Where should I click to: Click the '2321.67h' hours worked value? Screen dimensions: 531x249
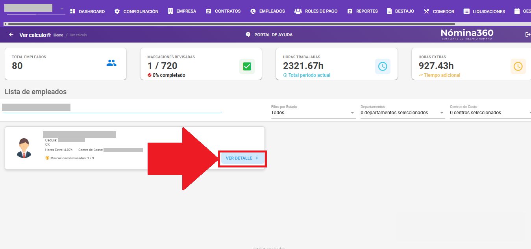303,66
